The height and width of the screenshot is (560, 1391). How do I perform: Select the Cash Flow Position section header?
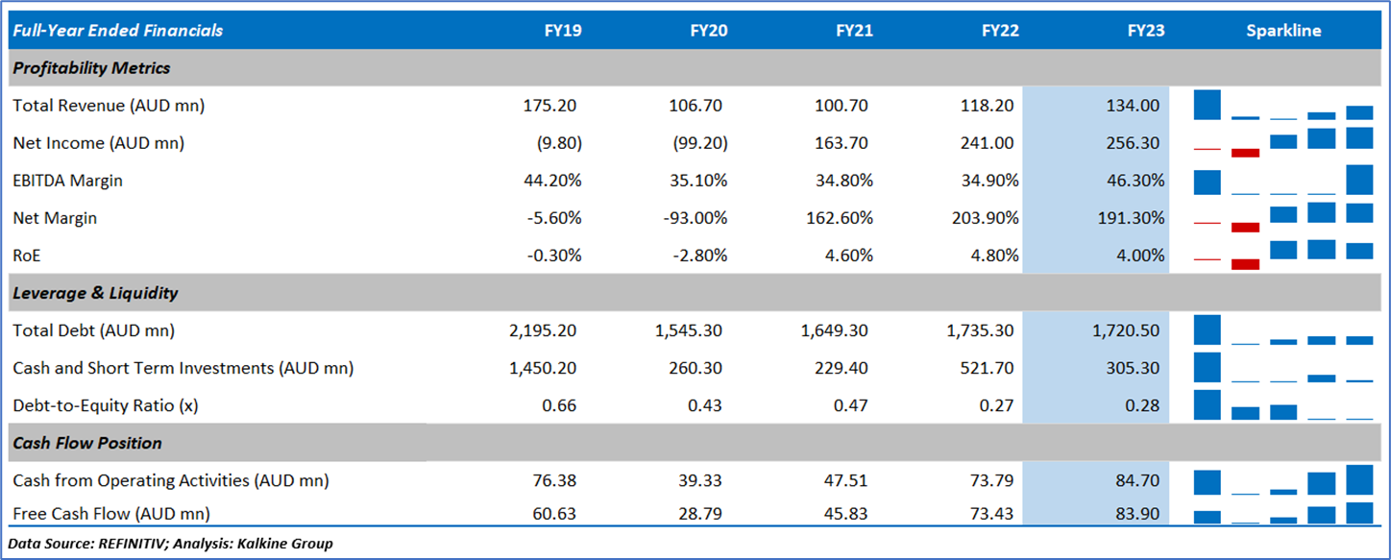(x=87, y=443)
